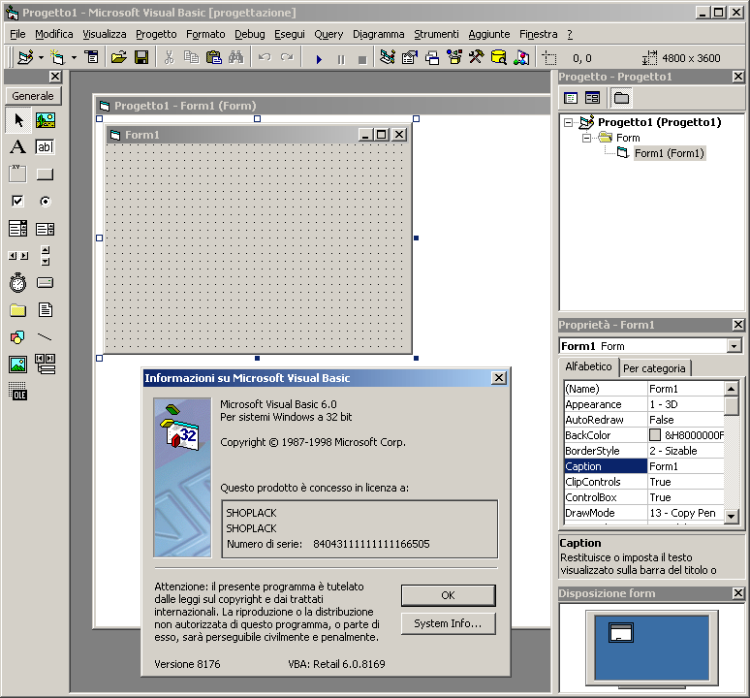The image size is (750, 698).
Task: Close the About Visual Basic dialog
Action: pyautogui.click(x=499, y=378)
